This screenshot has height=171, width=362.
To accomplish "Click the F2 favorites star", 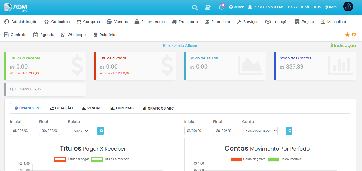I will pos(350,35).
